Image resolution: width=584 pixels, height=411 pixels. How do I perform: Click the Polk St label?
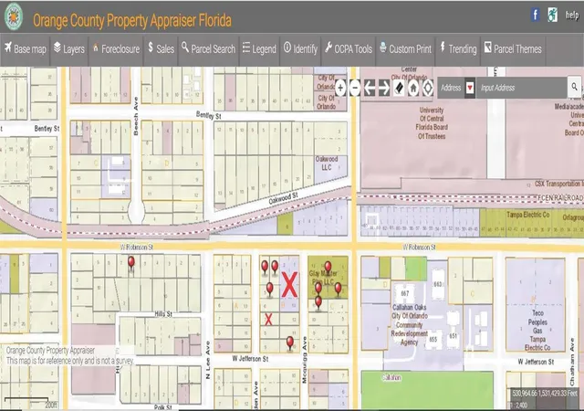pos(162,407)
